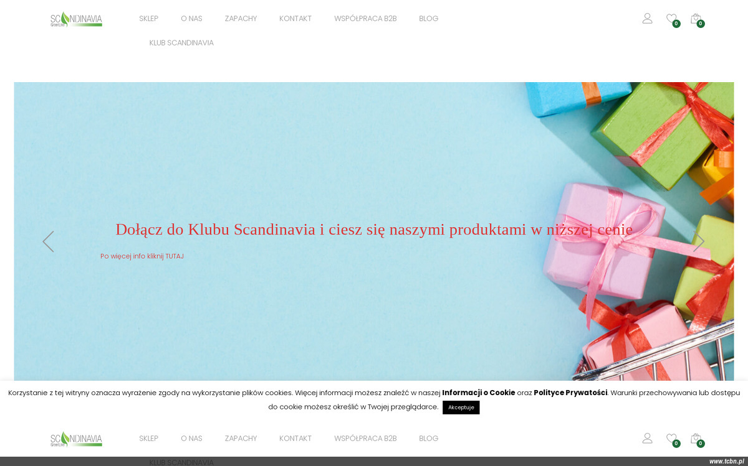The height and width of the screenshot is (466, 748).
Task: Select ZAPACHY in top navigation
Action: (x=241, y=19)
